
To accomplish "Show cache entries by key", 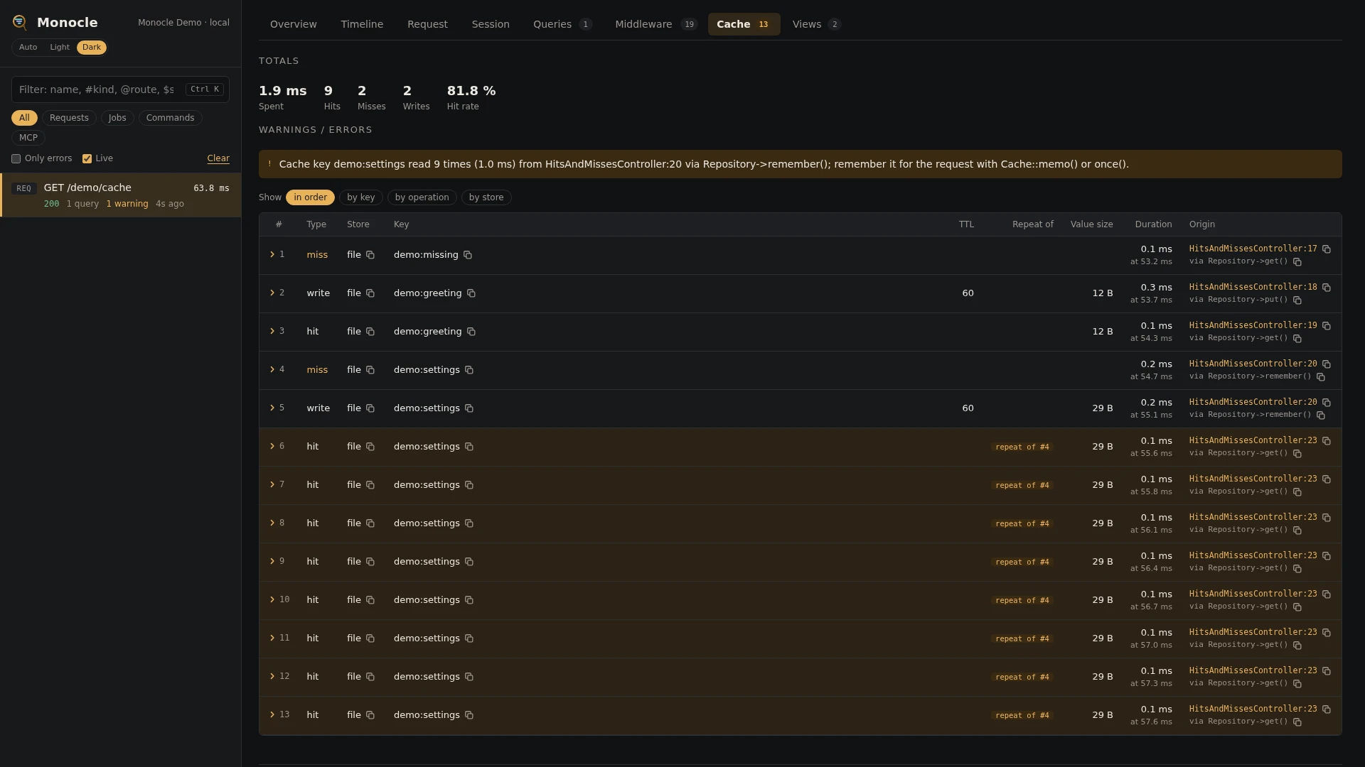I will pos(361,197).
